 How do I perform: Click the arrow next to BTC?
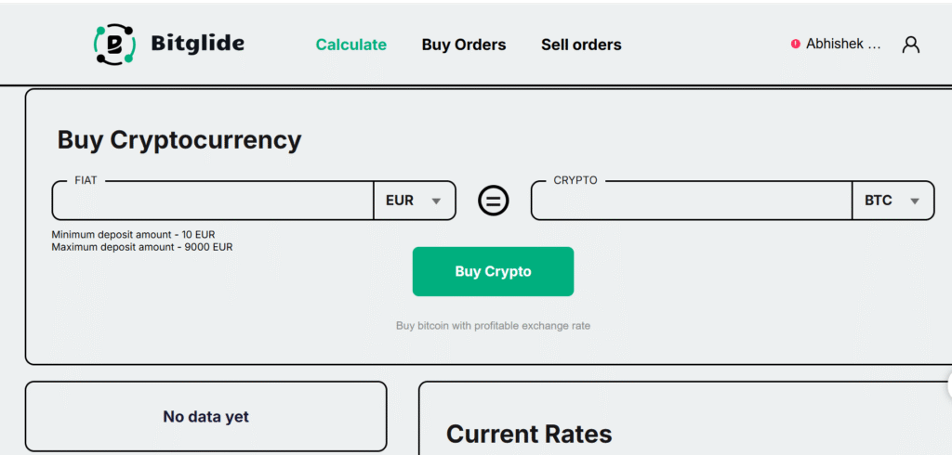tap(915, 201)
